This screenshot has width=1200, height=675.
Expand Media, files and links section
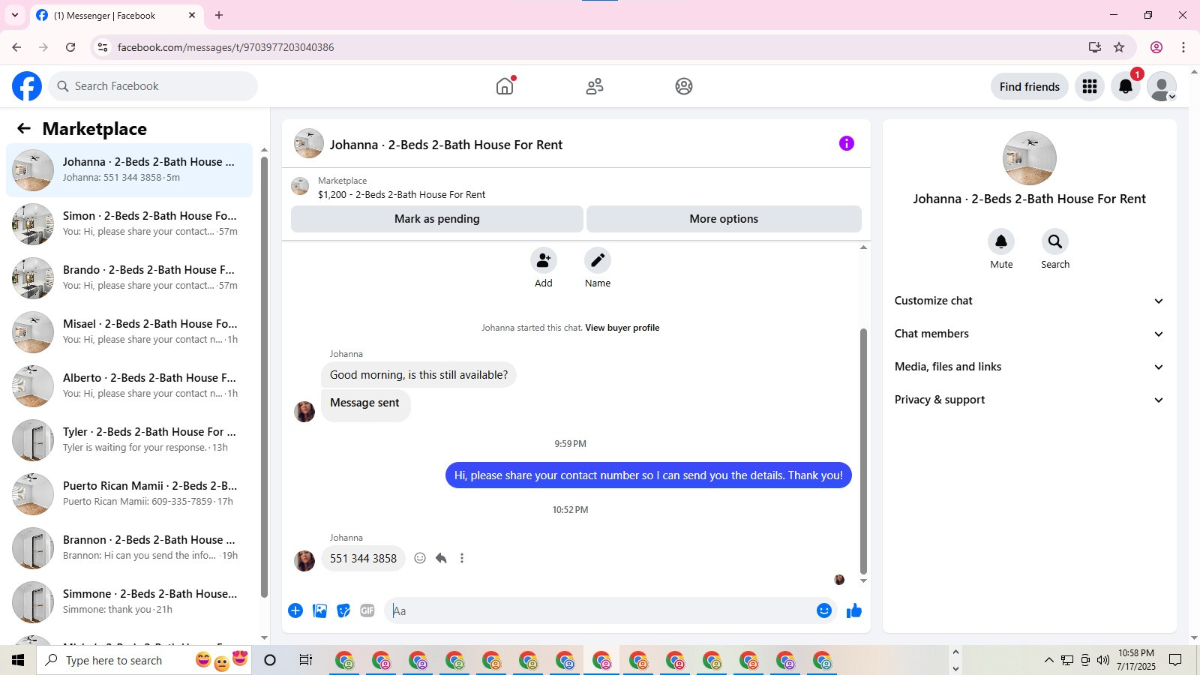coord(1029,367)
